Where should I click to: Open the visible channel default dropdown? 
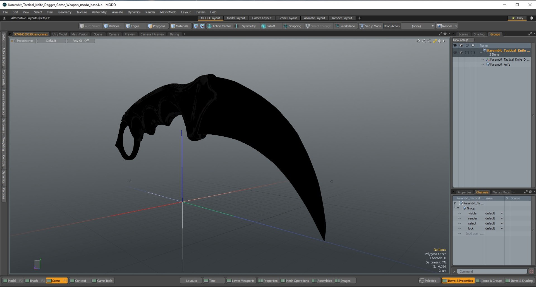pyautogui.click(x=494, y=213)
